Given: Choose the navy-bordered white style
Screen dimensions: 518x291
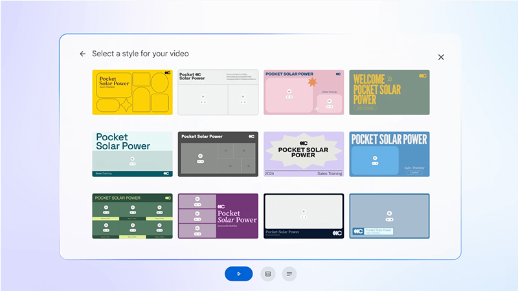Looking at the screenshot, I should coord(304,216).
